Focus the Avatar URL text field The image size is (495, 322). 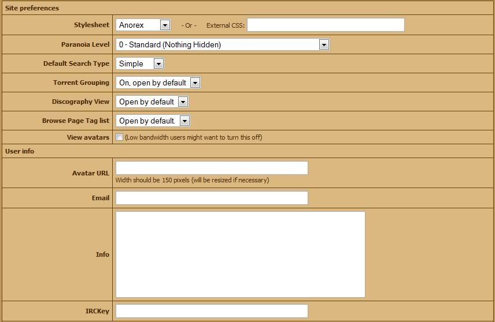(212, 168)
